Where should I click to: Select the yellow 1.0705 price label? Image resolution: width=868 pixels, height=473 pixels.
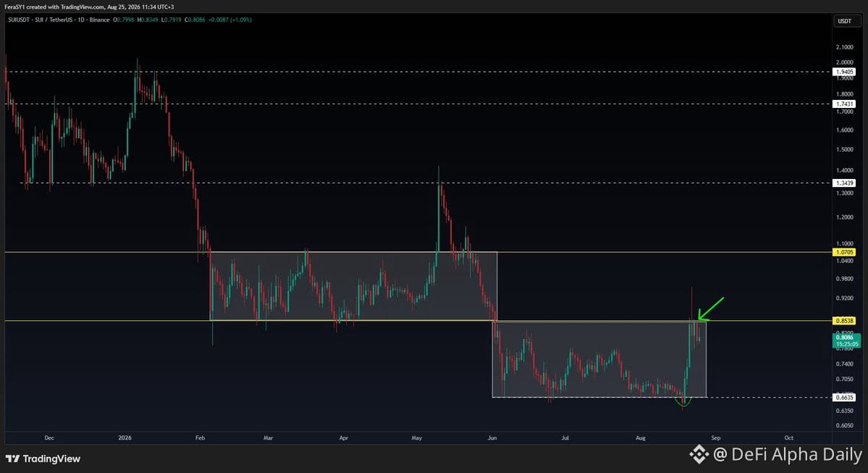click(x=845, y=252)
